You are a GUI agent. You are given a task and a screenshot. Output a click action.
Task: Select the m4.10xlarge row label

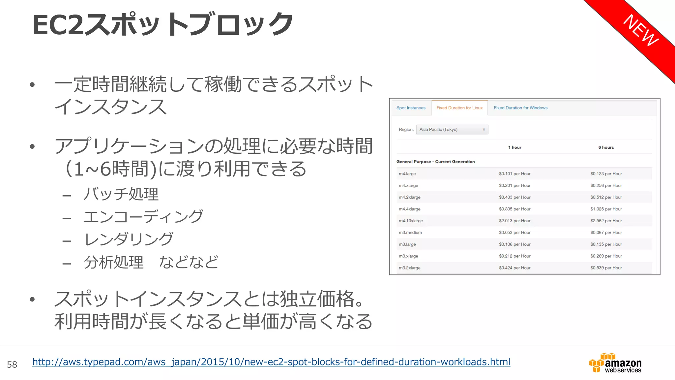(411, 221)
